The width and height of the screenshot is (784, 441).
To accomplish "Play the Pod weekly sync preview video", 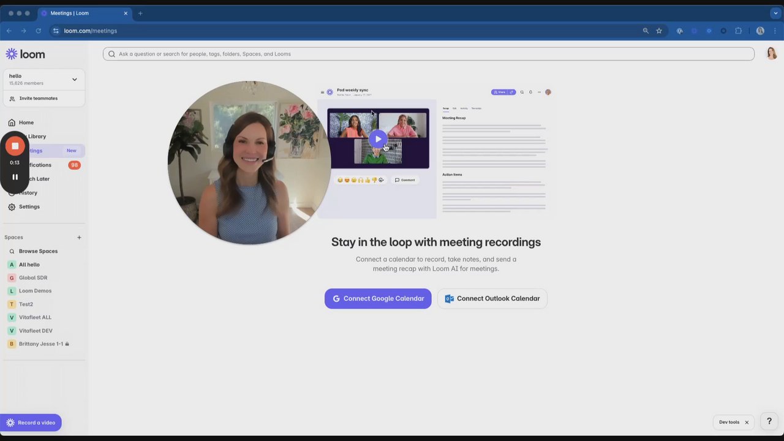I will click(378, 139).
